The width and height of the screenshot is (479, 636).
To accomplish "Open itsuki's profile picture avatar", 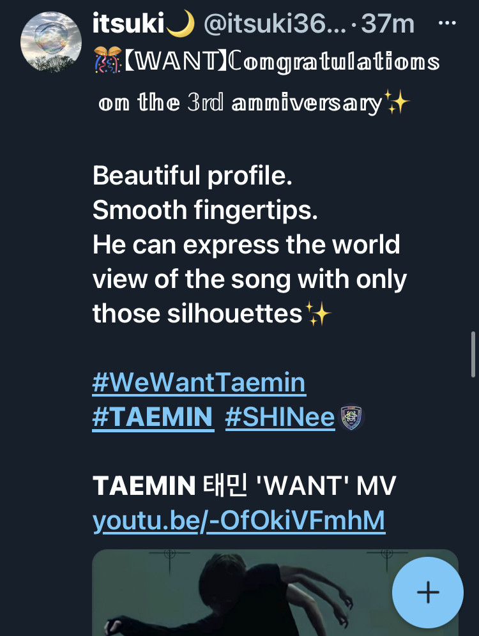I will point(51,42).
